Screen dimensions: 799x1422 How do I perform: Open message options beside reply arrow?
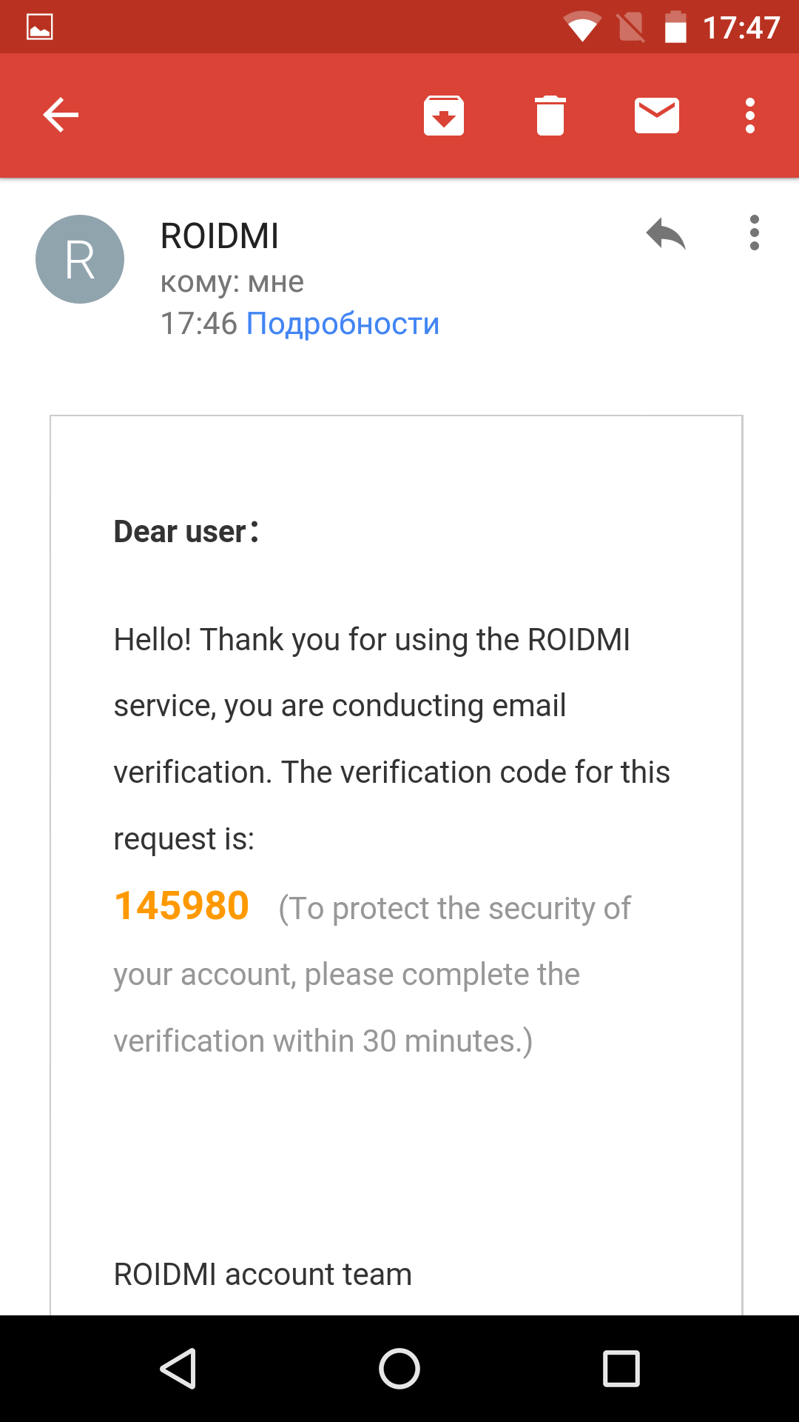coord(755,234)
